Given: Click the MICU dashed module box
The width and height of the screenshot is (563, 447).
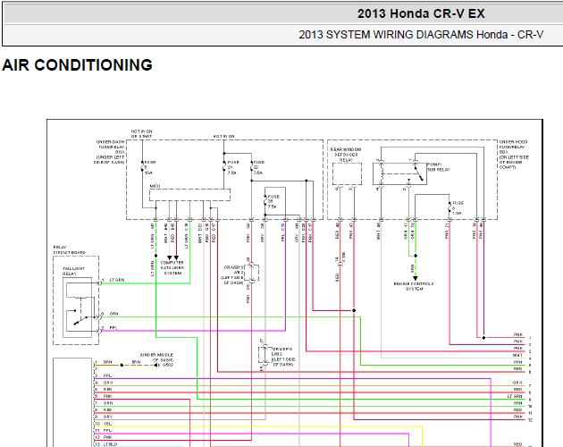Looking at the screenshot, I should click(189, 195).
